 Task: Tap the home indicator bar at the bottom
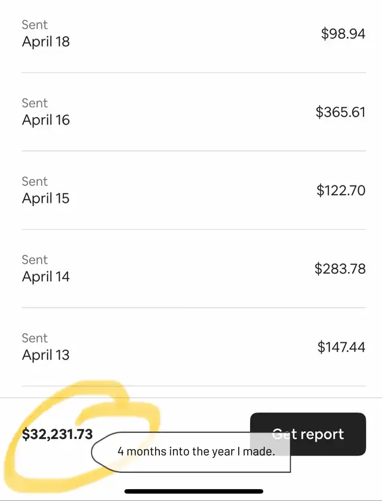pos(193,491)
